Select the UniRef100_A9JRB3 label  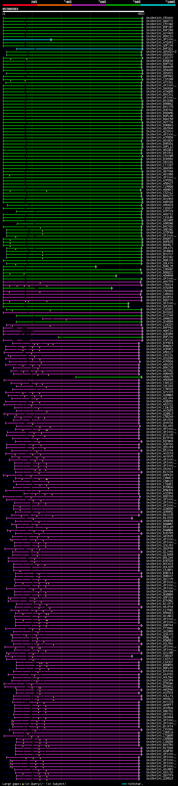pos(159,769)
